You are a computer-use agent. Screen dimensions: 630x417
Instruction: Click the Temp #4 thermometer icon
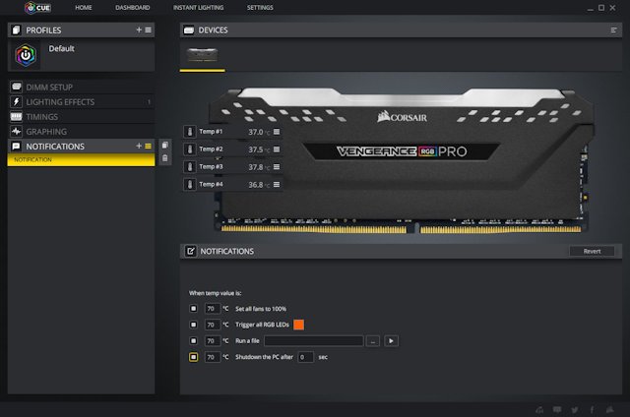pyautogui.click(x=190, y=185)
